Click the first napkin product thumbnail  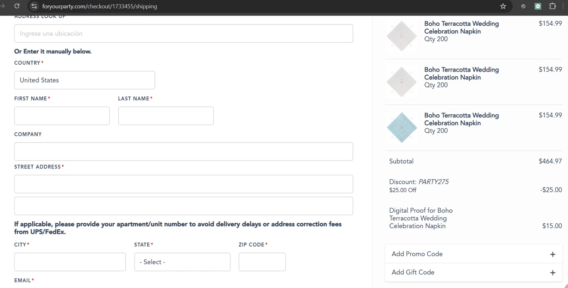pyautogui.click(x=402, y=36)
